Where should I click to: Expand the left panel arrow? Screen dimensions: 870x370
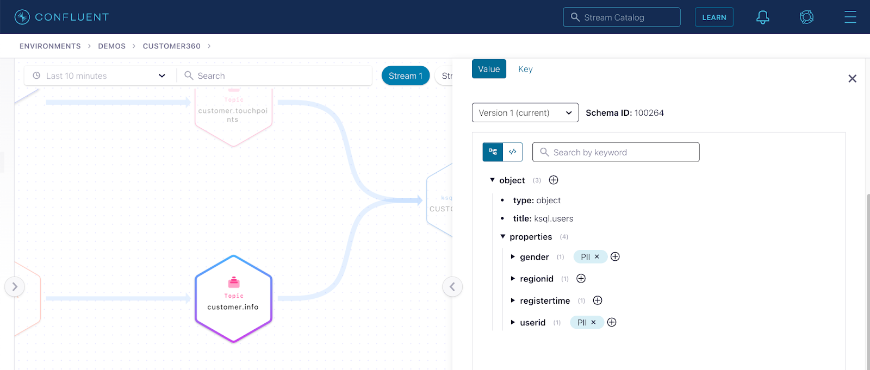coord(15,286)
